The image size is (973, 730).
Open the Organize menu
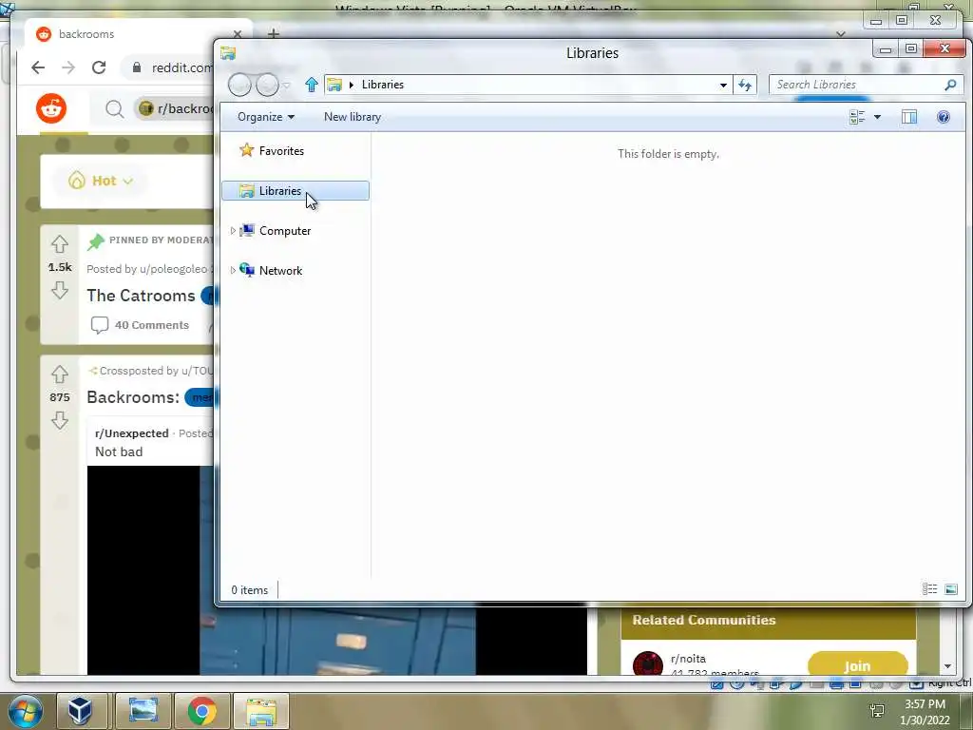pos(266,117)
